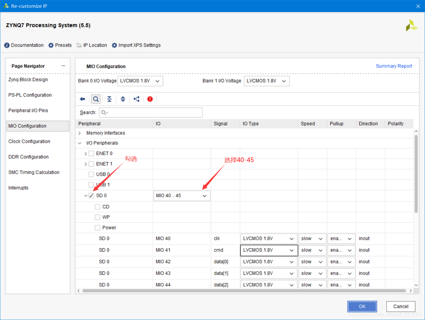Select the MIO Configuration page

pyautogui.click(x=38, y=126)
